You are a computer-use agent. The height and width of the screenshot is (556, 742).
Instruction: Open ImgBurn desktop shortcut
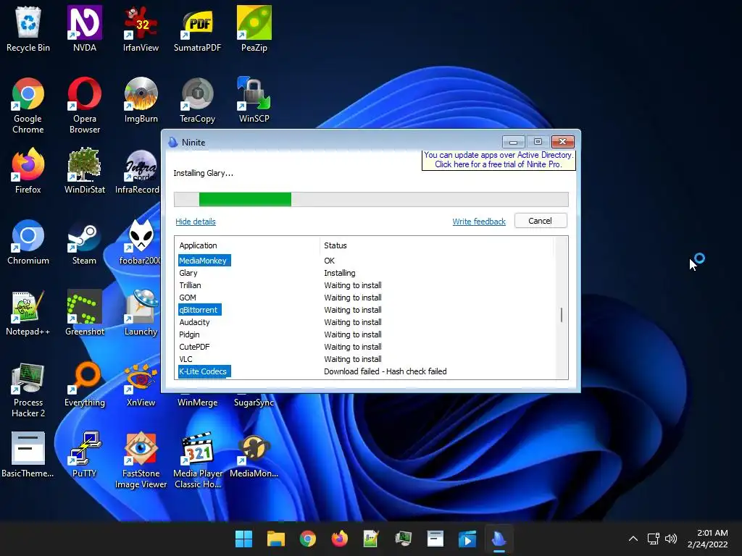[x=141, y=100]
